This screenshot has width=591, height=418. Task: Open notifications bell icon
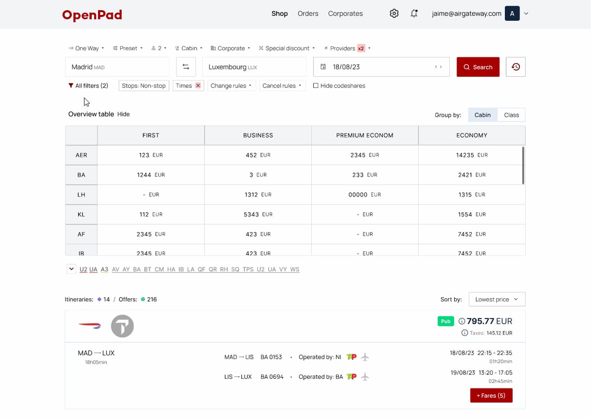pos(414,14)
